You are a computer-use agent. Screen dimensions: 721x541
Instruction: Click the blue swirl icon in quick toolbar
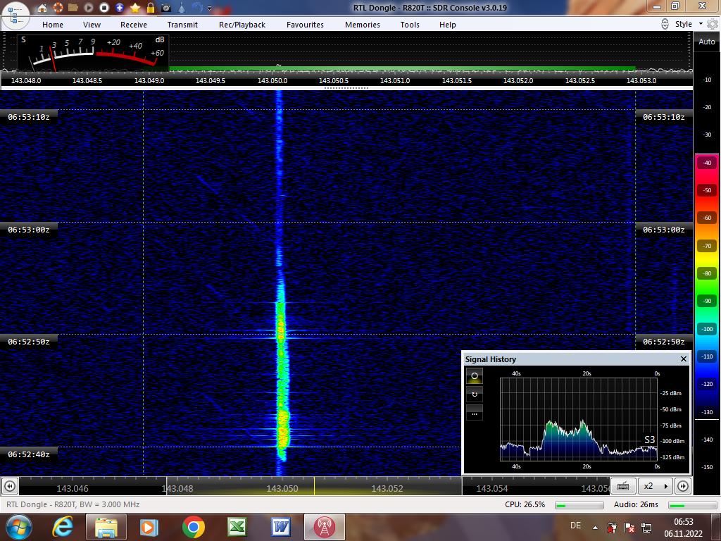[x=198, y=8]
